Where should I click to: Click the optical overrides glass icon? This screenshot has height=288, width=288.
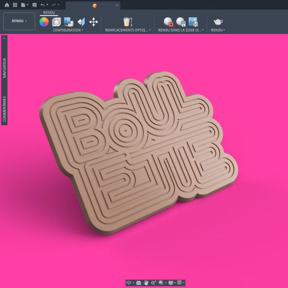point(128,22)
